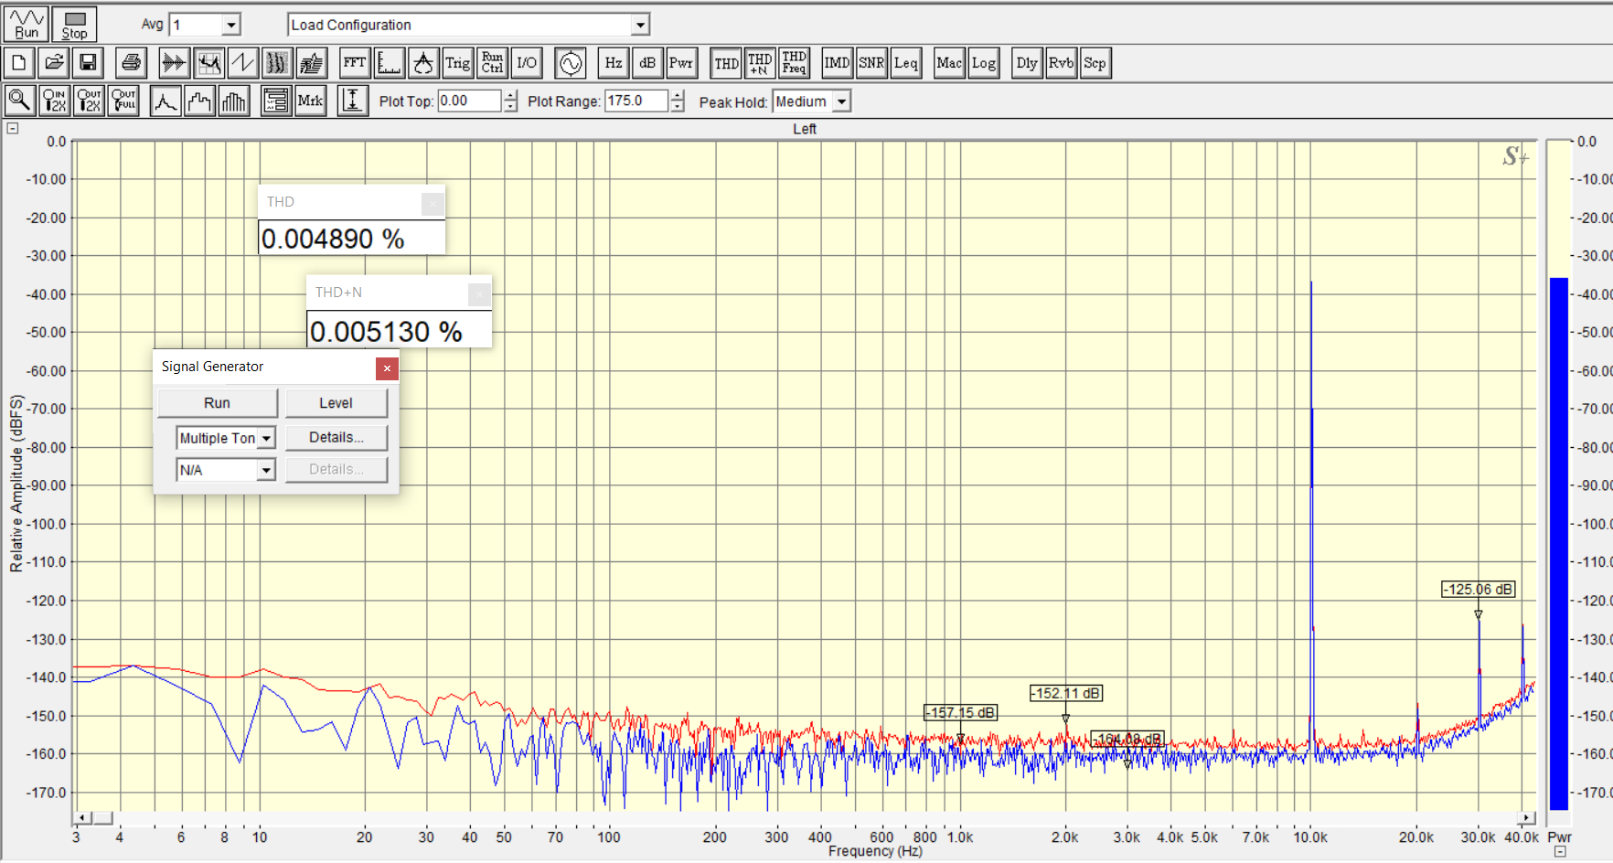Click the Plot Top spinner arrows
Viewport: 1613px width, 863px height.
pos(510,101)
